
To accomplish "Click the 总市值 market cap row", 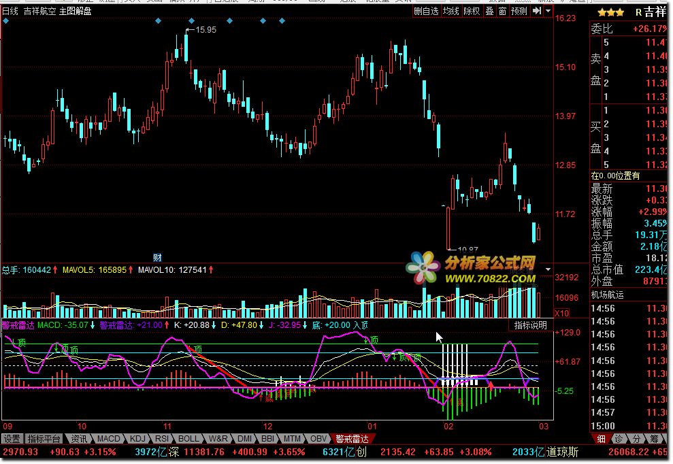I will click(629, 269).
